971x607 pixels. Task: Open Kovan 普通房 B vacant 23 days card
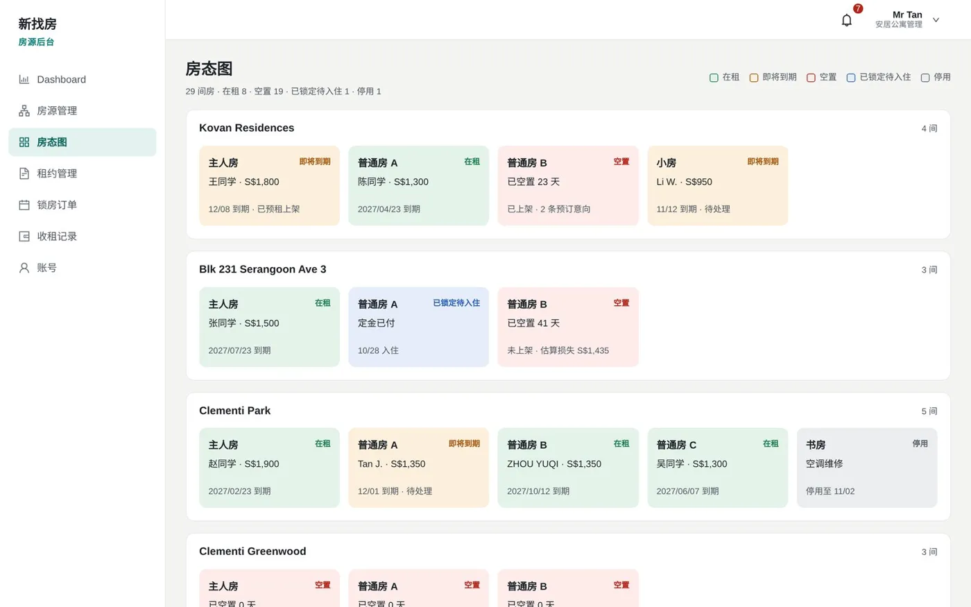point(568,185)
